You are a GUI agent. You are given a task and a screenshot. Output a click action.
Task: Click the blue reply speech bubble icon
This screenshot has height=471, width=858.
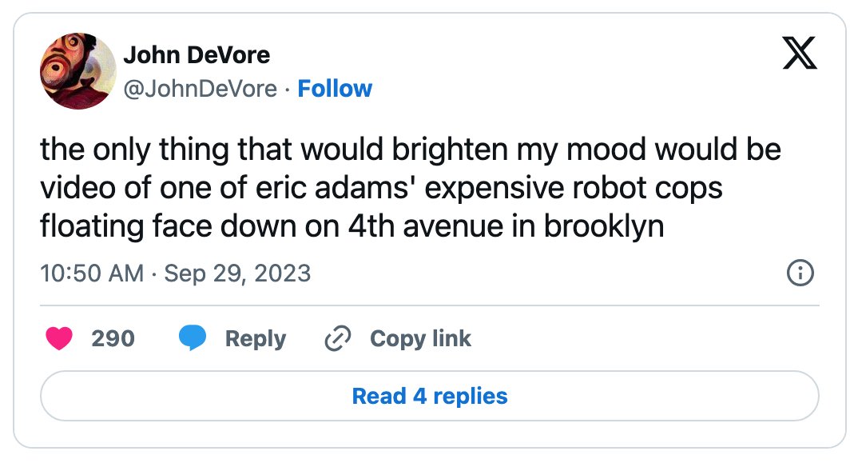(x=193, y=337)
